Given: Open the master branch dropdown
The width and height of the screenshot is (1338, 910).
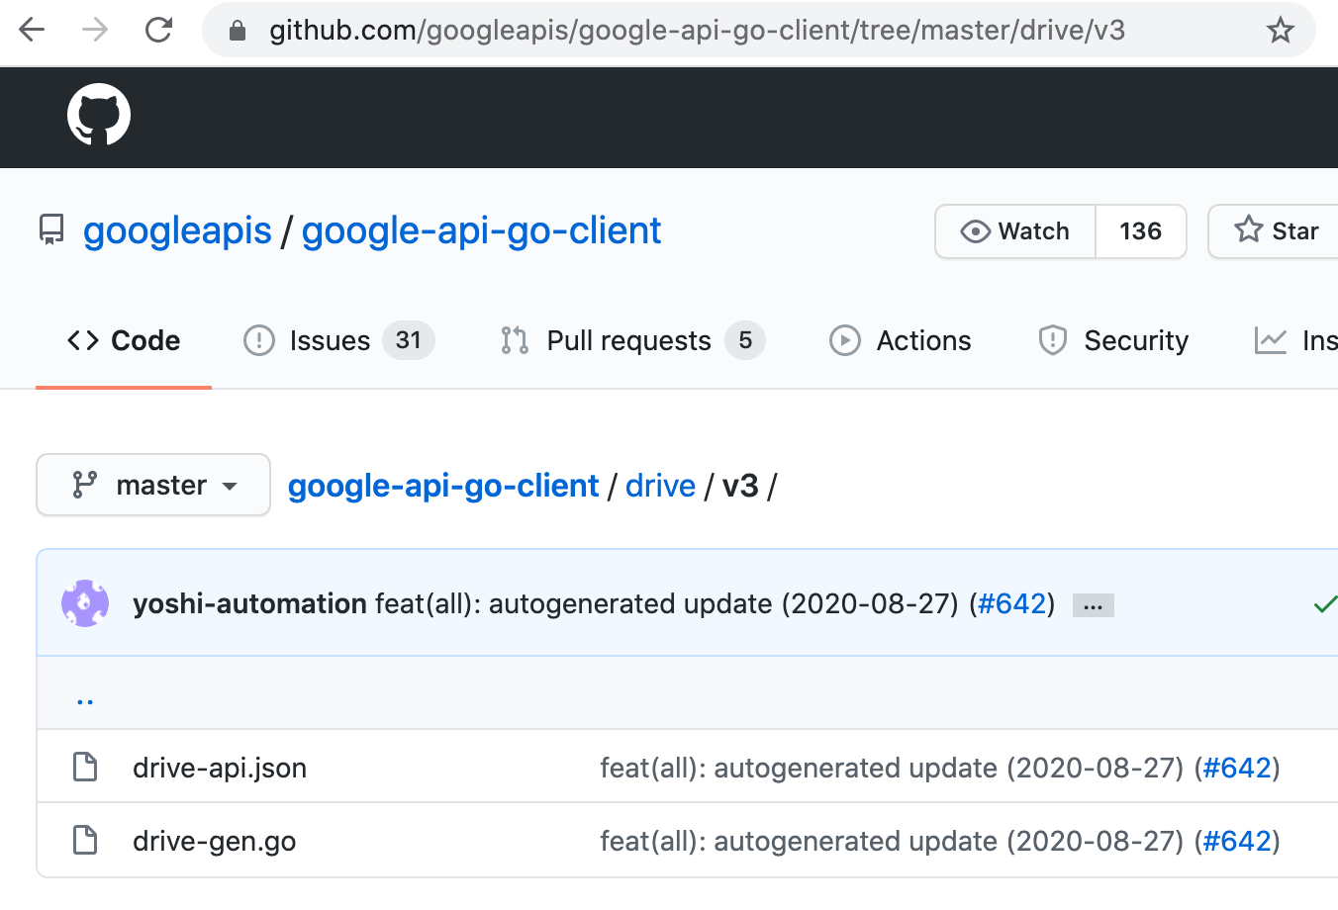Looking at the screenshot, I should tap(153, 485).
